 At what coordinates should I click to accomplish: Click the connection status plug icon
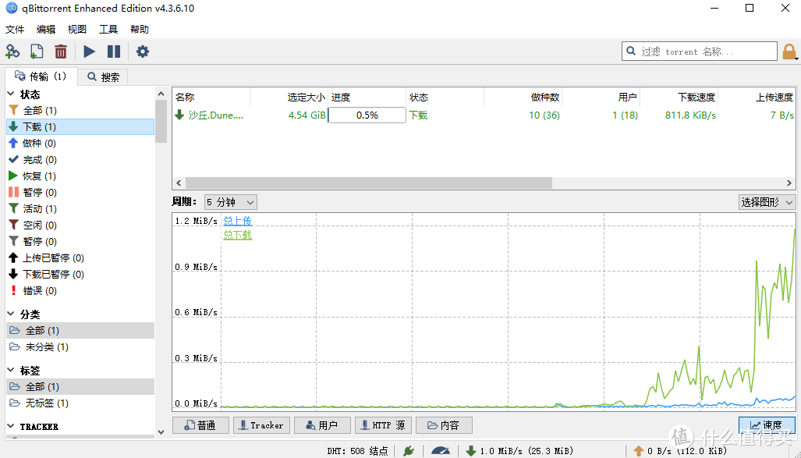[409, 451]
